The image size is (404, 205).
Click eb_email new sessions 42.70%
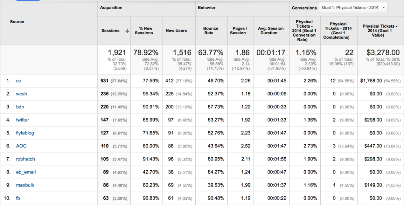pyautogui.click(x=151, y=172)
